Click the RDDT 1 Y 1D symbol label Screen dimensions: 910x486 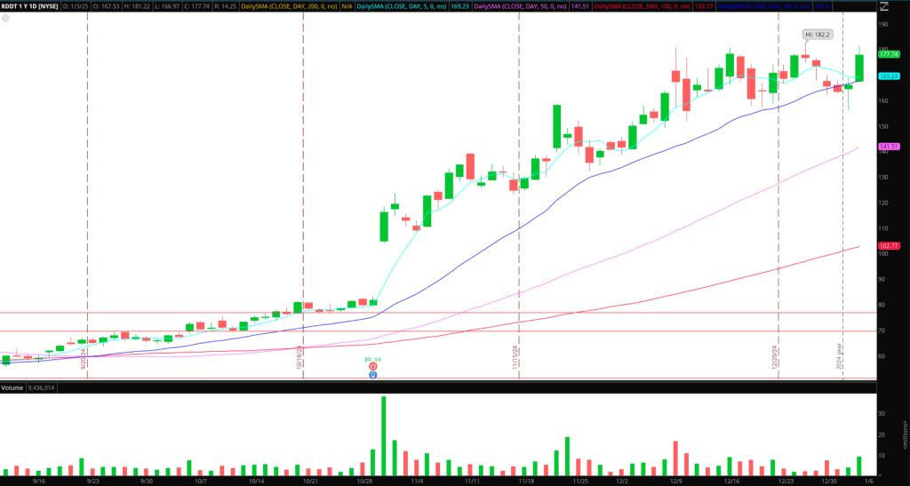[31, 7]
